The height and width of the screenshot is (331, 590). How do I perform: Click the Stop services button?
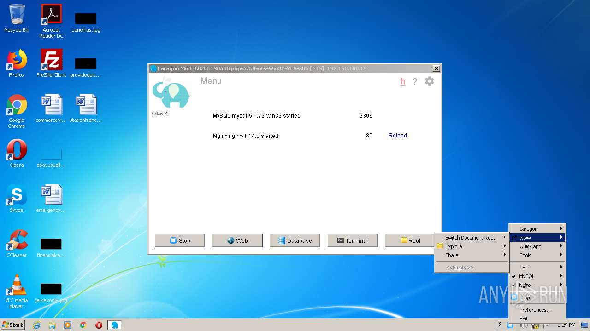pos(180,240)
